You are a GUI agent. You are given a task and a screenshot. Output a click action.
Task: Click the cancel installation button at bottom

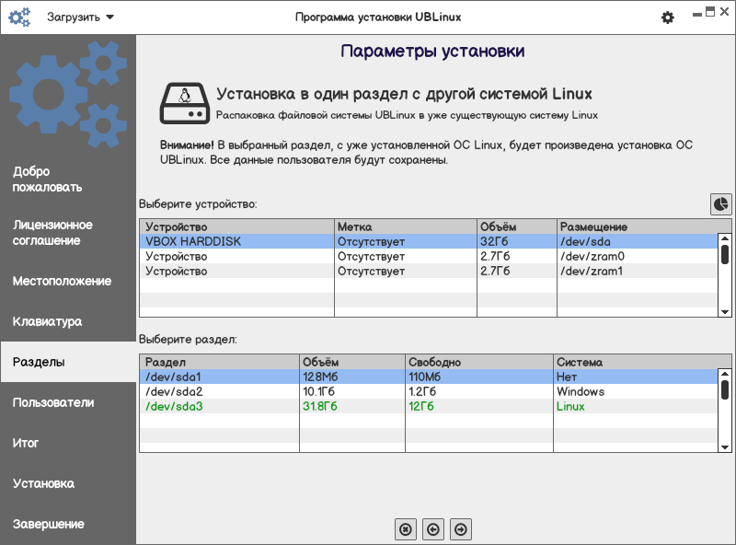pos(405,528)
